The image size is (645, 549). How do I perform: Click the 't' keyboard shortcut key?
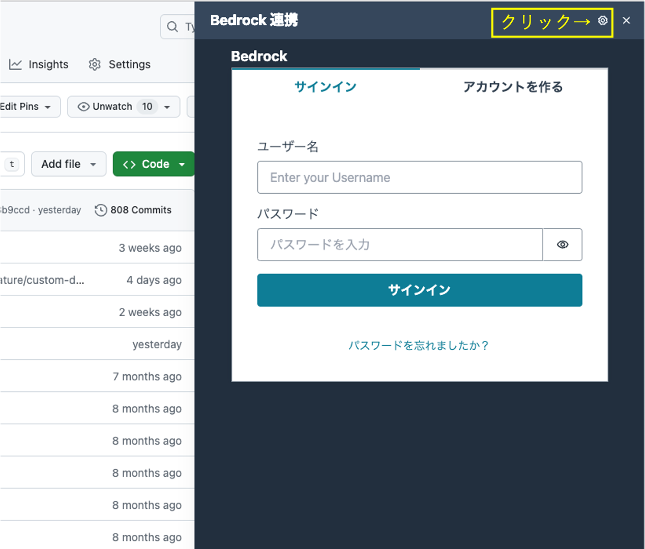12,164
